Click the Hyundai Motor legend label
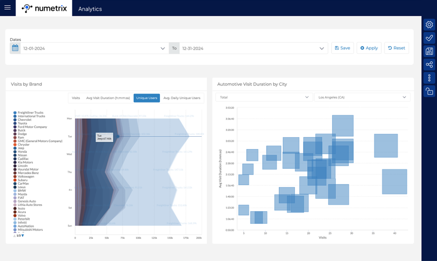The image size is (437, 261). point(28,169)
